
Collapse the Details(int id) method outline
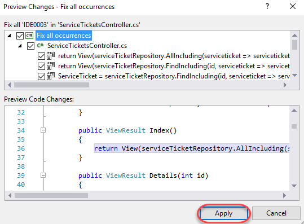[43, 175]
